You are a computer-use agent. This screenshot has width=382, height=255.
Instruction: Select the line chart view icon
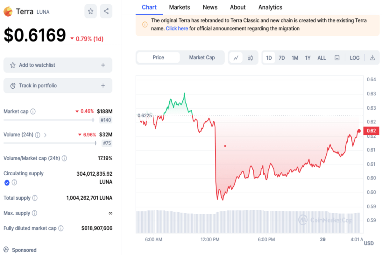[236, 57]
